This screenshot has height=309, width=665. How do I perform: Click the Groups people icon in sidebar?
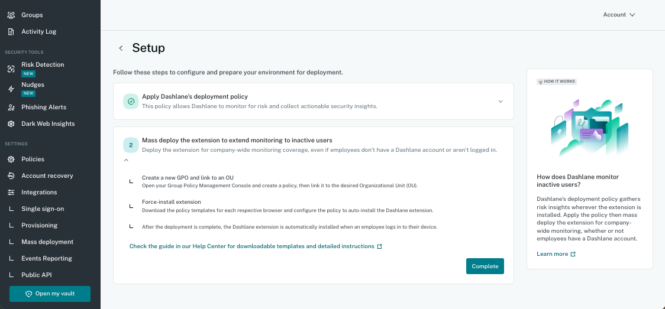[11, 15]
